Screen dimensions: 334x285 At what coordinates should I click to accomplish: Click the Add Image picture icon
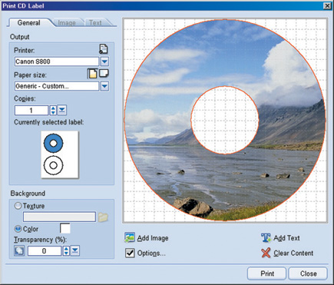click(130, 237)
